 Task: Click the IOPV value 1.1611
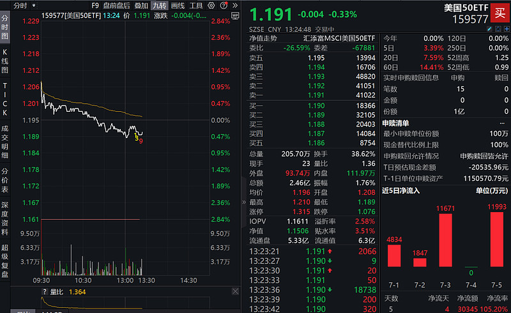pyautogui.click(x=298, y=222)
